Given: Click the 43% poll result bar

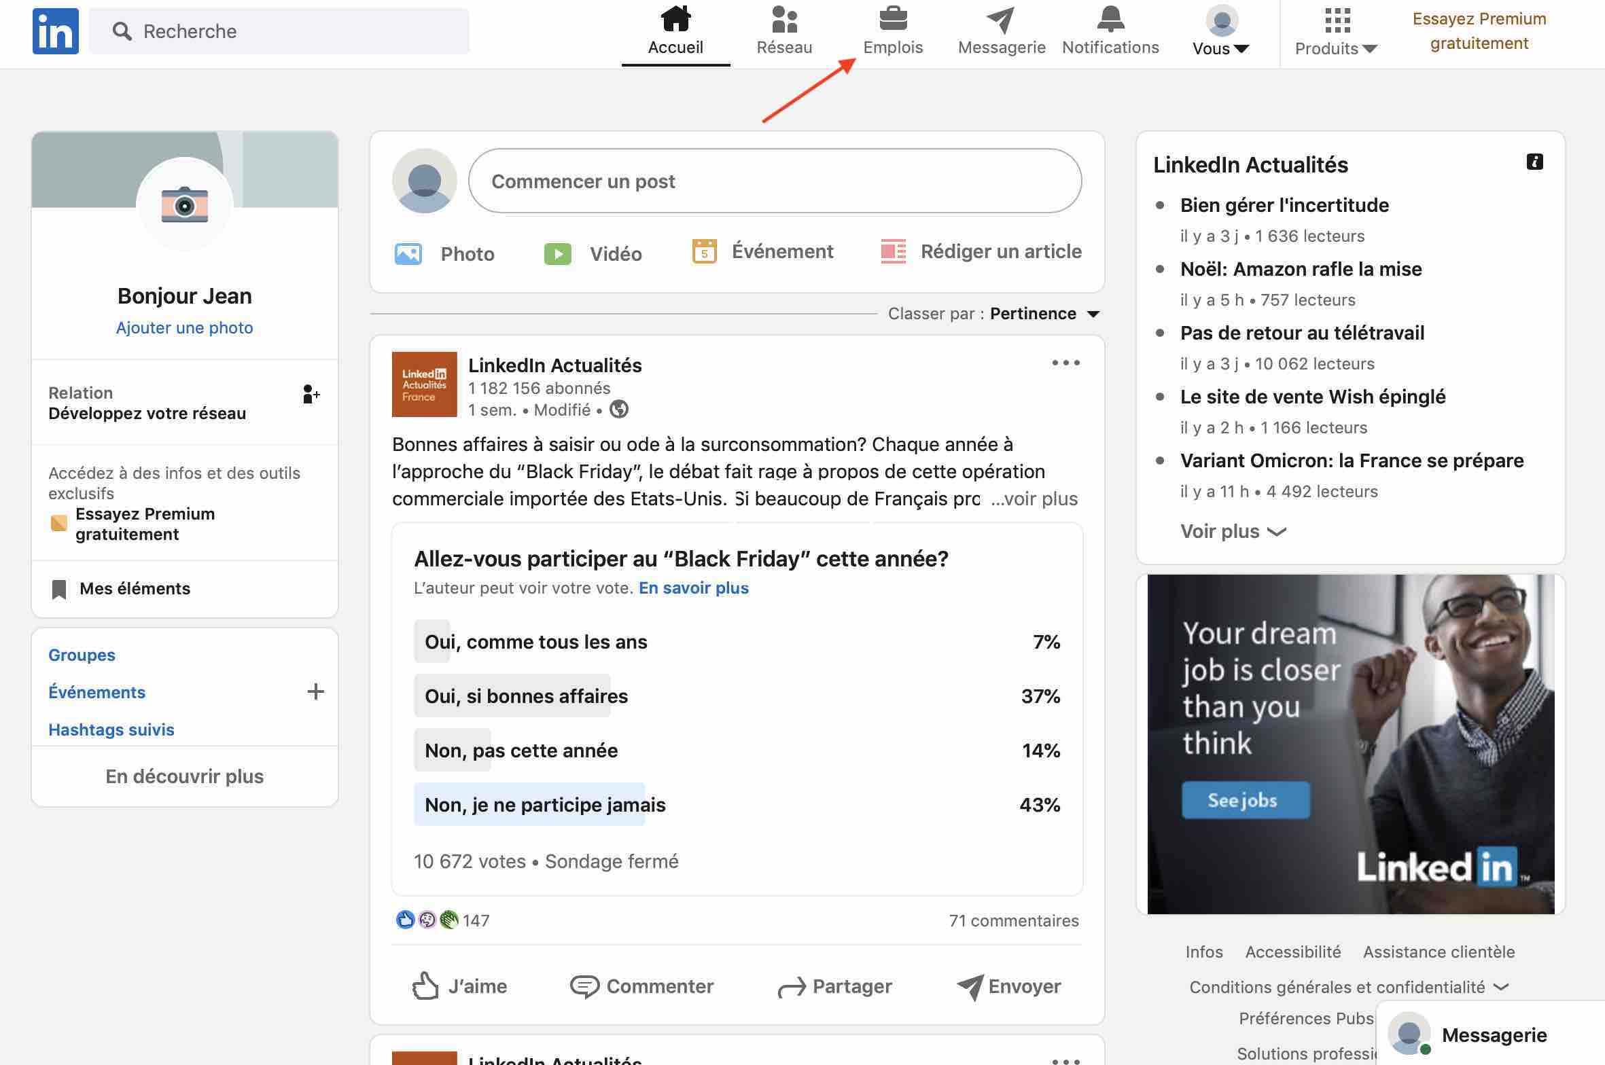Looking at the screenshot, I should pyautogui.click(x=1039, y=805).
